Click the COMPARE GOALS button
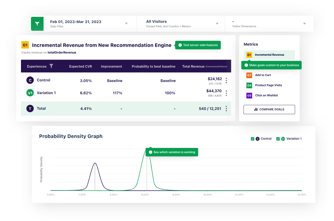Viewport: 334px width, 221px height. click(269, 109)
